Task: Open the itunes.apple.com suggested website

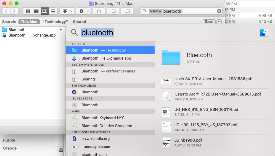Action: [110, 147]
